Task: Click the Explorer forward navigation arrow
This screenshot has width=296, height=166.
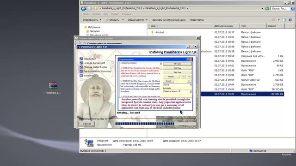Action: [89, 8]
